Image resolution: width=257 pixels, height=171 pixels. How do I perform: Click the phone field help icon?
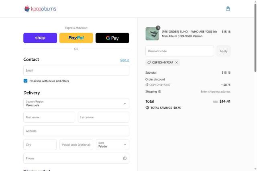[x=125, y=159]
